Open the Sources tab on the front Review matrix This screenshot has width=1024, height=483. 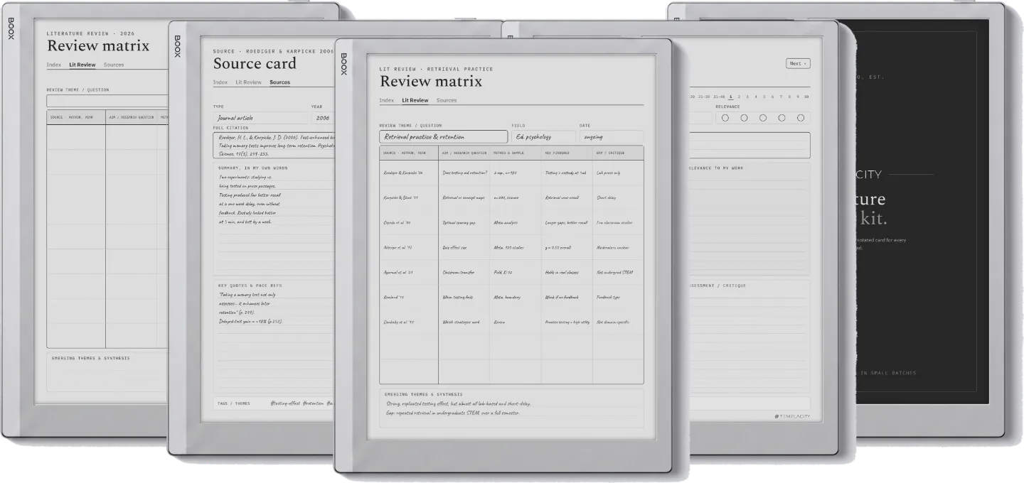pyautogui.click(x=447, y=100)
